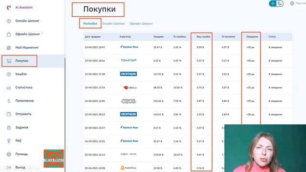Click the Задания clipboard icon
This screenshot has width=306, height=172.
tap(9, 128)
